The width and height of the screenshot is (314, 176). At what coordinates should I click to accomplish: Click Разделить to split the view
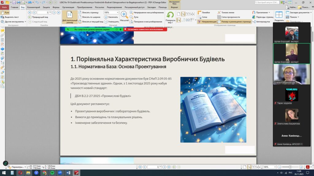[279, 16]
